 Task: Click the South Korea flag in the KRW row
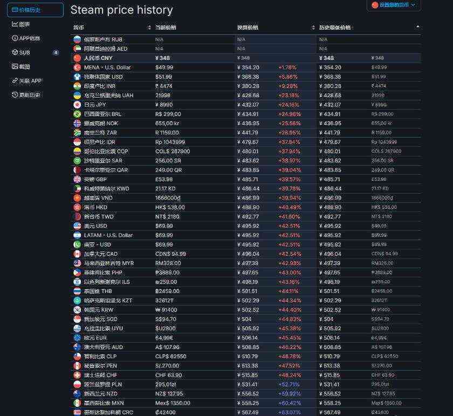(x=77, y=310)
